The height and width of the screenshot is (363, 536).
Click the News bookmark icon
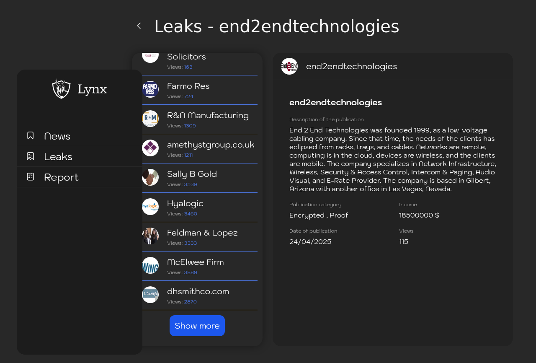[x=31, y=135]
